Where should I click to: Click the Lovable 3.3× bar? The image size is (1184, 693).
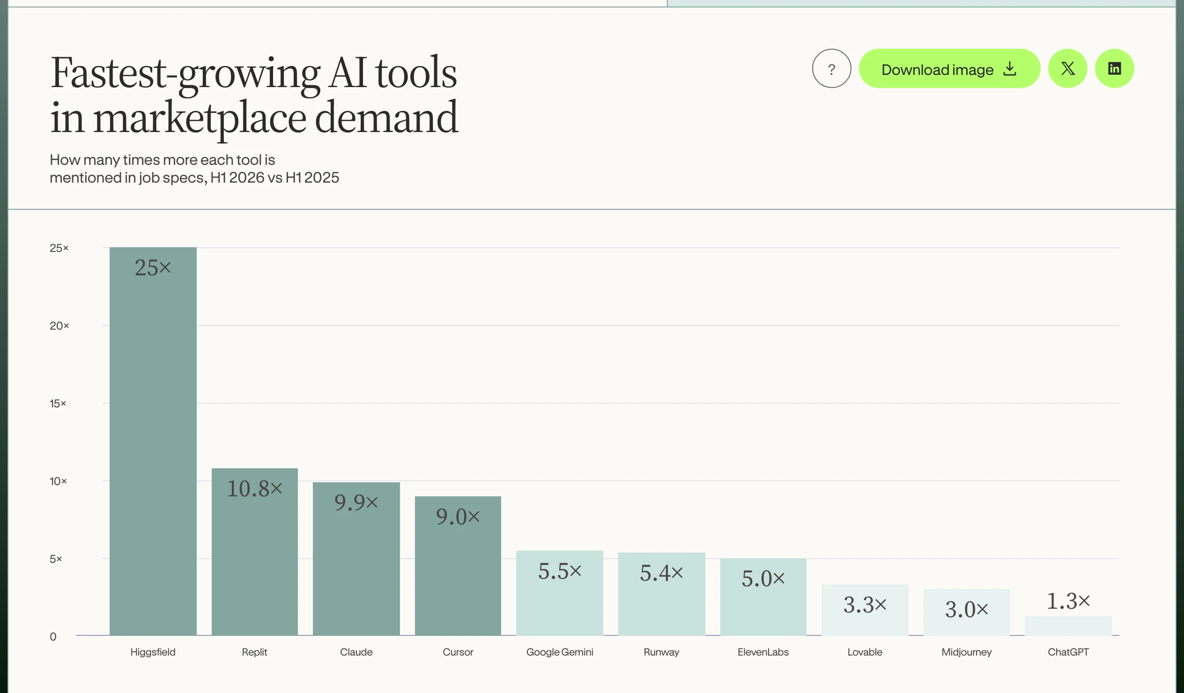pyautogui.click(x=865, y=610)
